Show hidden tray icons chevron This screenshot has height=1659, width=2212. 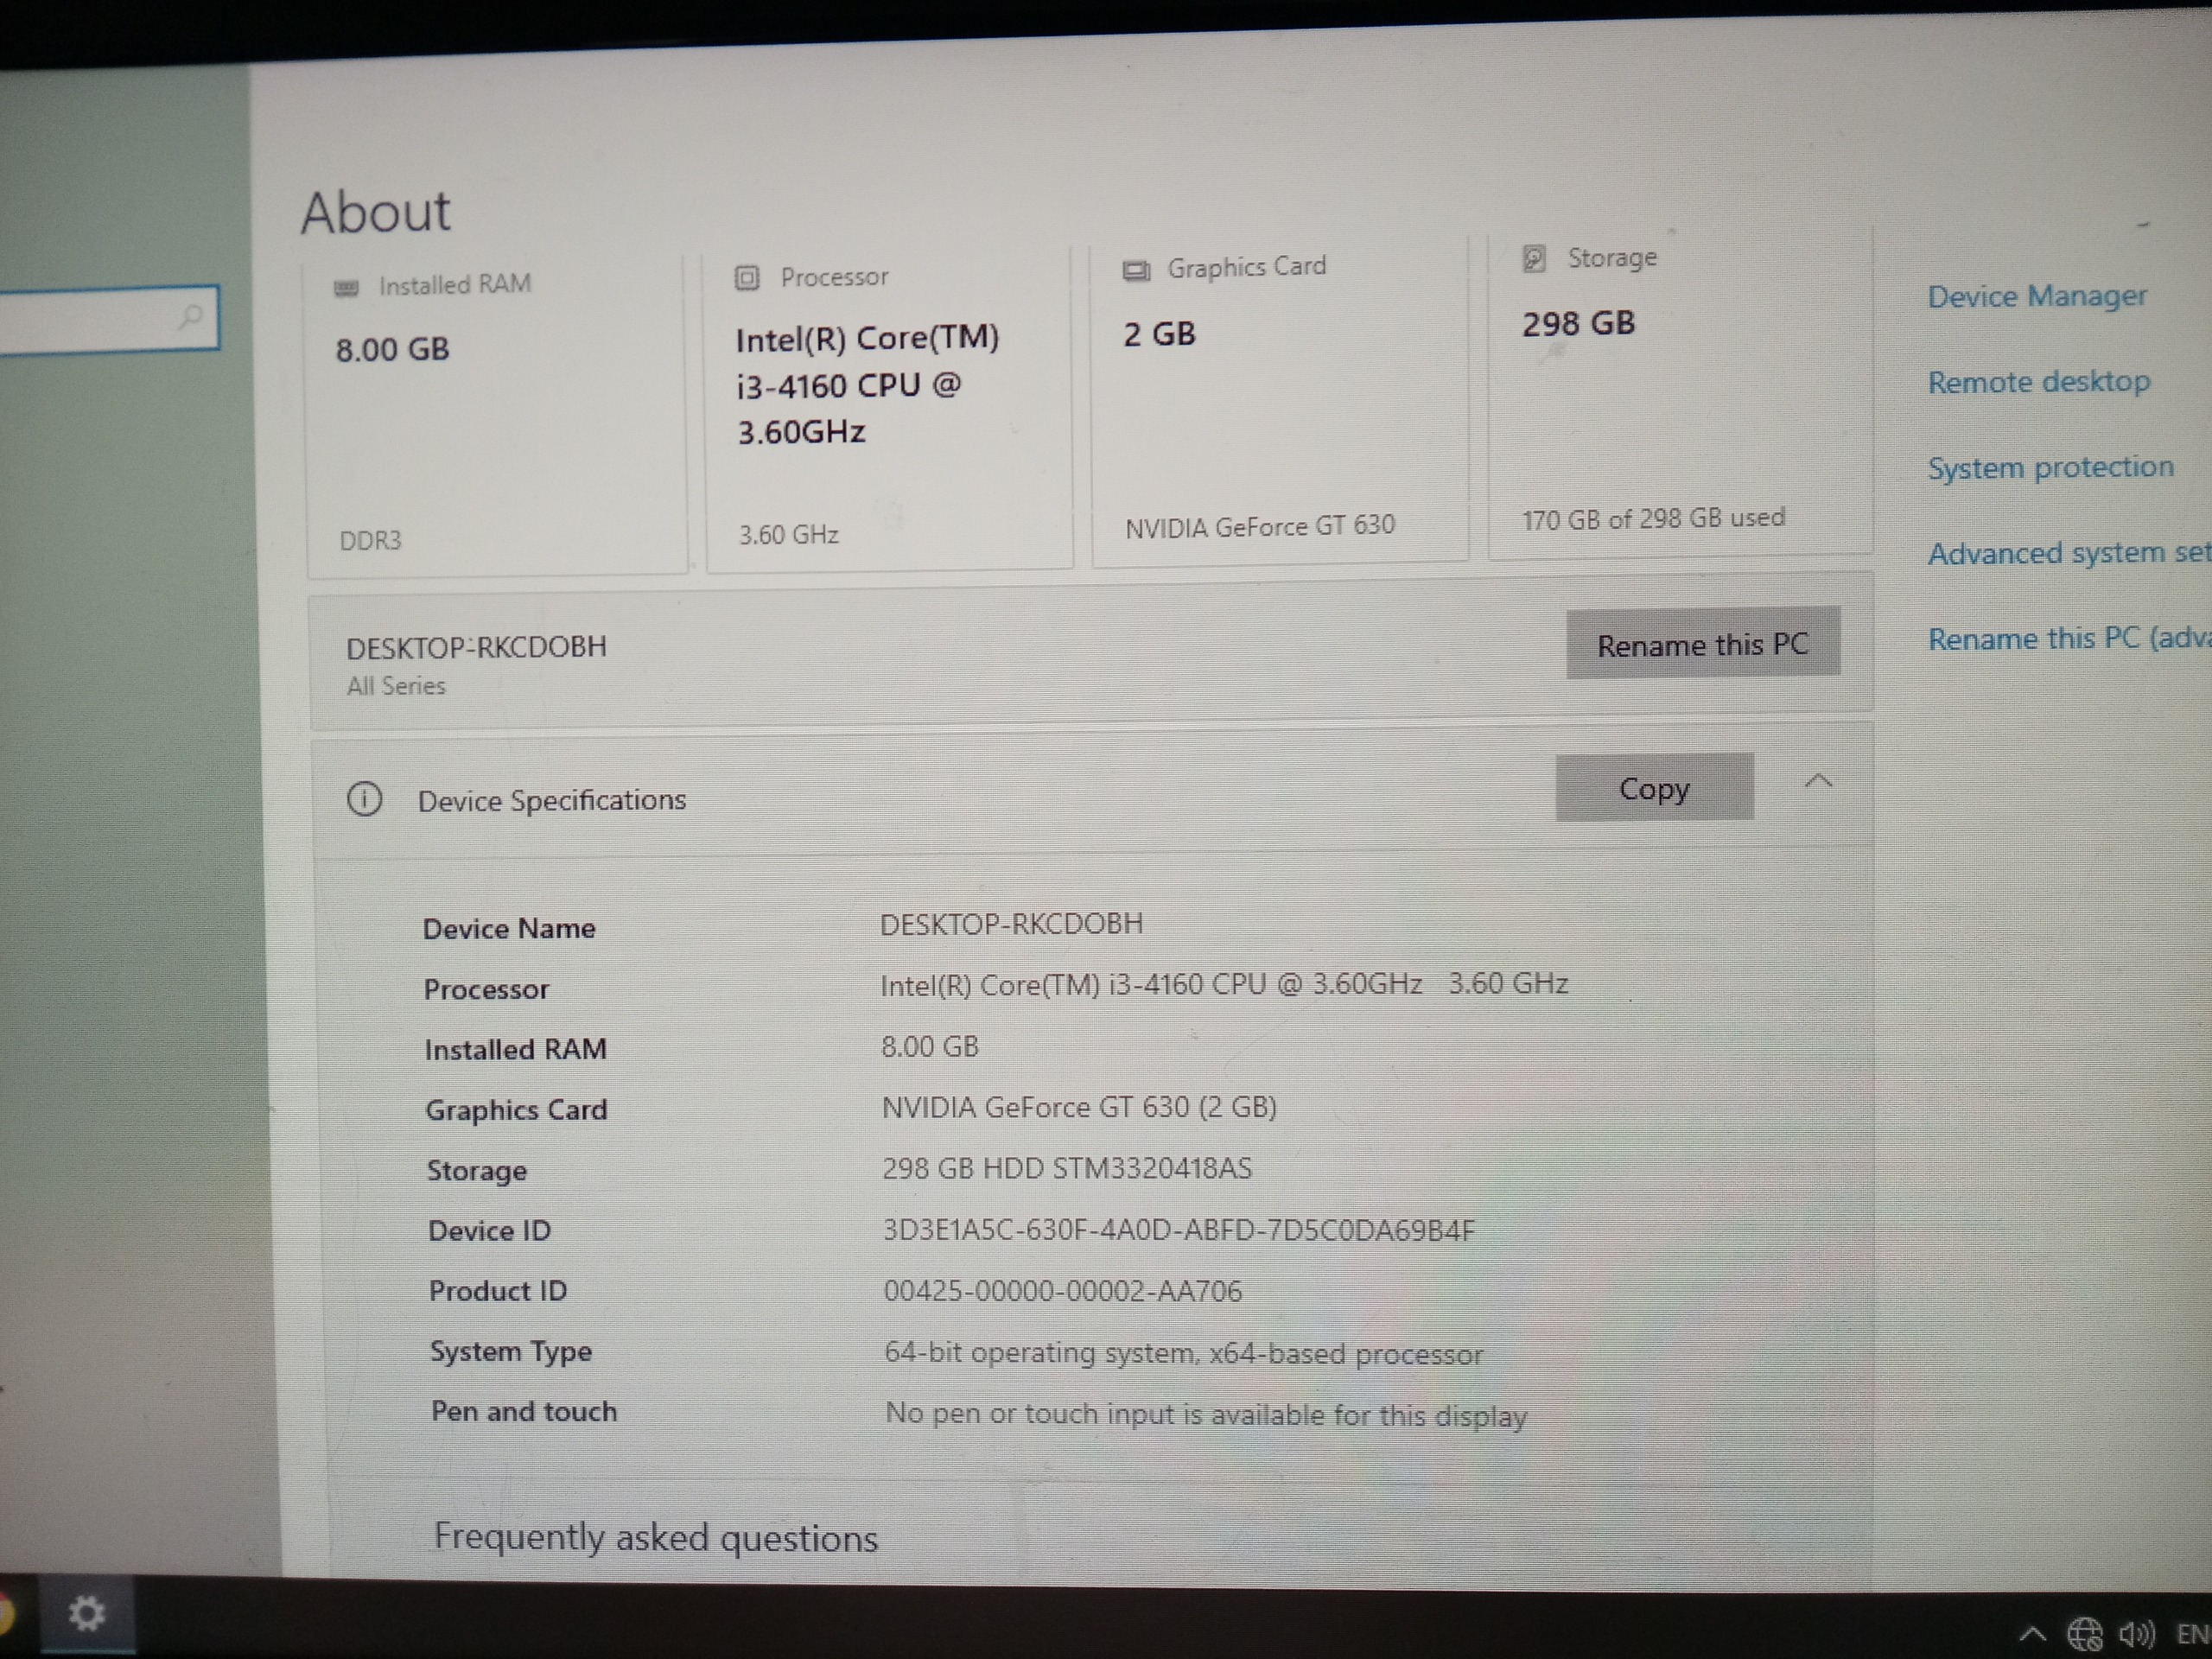pos(2031,1634)
